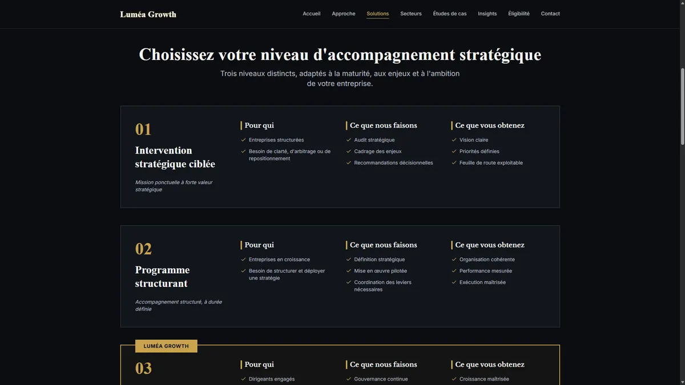Open the Éligibilité page link
Image resolution: width=685 pixels, height=385 pixels.
(519, 14)
